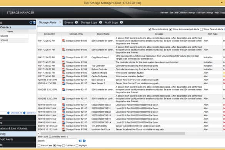The height and width of the screenshot is (150, 225).
Task: Sort by Storage Array column header
Action: [x=76, y=34]
